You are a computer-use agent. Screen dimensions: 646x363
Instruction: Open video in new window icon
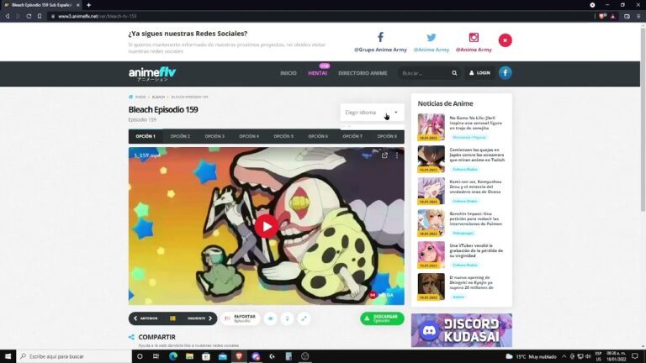pos(384,155)
